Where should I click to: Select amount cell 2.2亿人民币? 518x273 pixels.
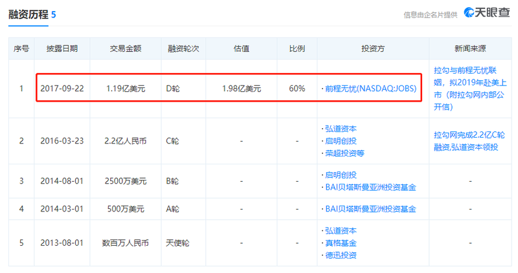(126, 141)
